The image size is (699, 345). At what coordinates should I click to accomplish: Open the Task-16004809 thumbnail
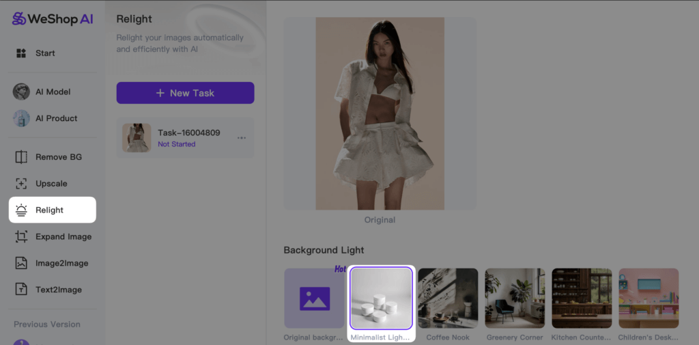[137, 138]
